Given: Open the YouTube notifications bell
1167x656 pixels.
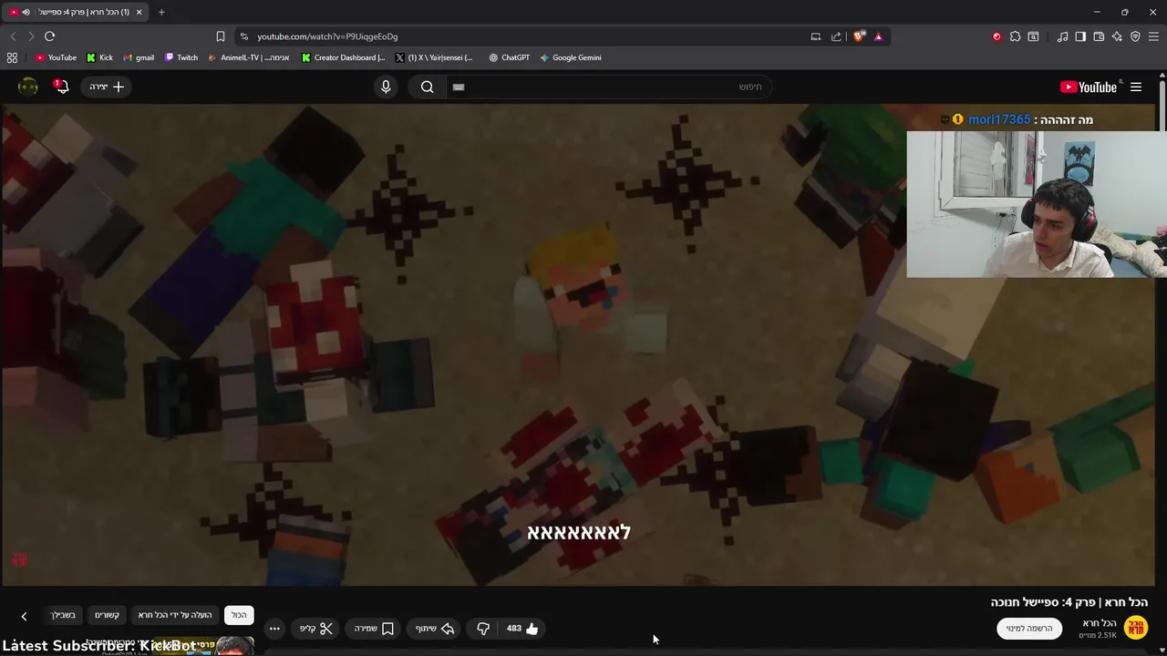Looking at the screenshot, I should tap(62, 87).
